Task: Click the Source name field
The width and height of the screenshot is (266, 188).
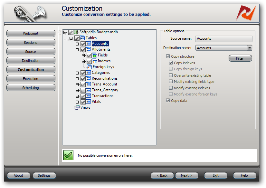Action: coord(223,39)
